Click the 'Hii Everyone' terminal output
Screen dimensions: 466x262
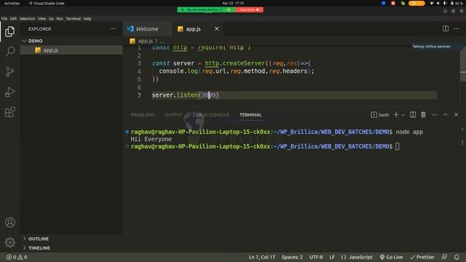point(151,139)
